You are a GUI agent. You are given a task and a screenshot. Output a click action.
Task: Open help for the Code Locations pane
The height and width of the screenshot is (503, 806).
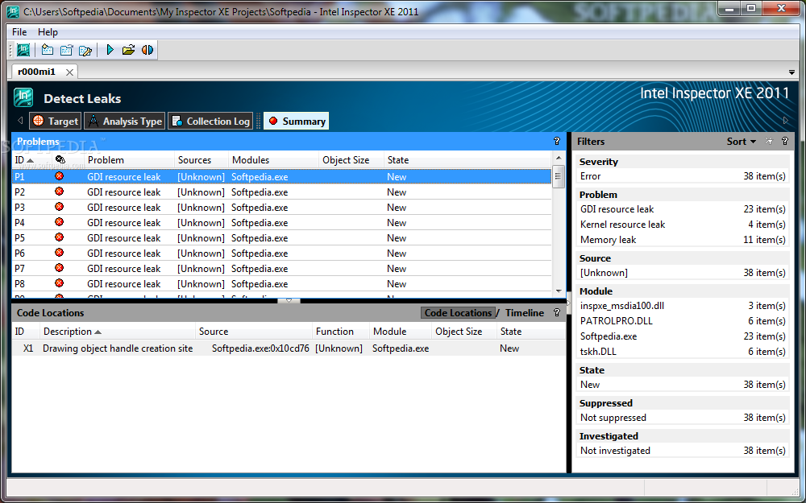click(556, 312)
